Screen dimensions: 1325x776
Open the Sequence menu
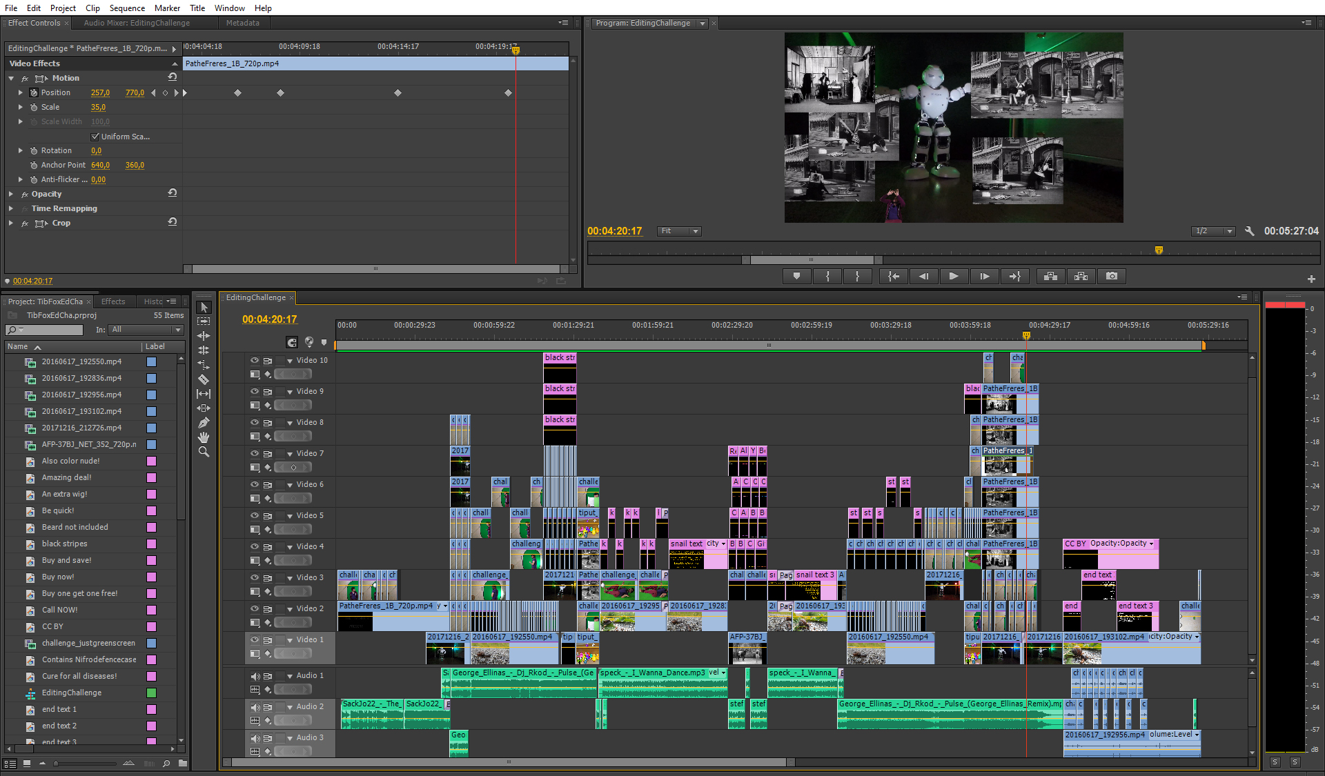127,8
